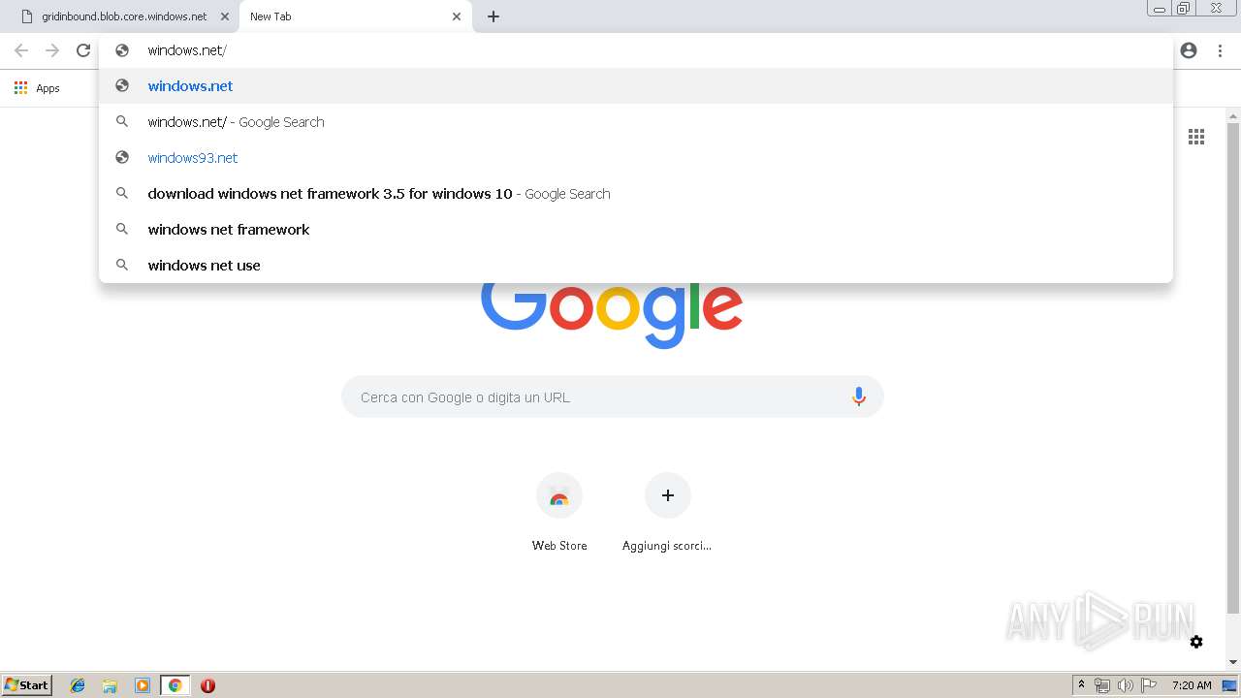1241x698 pixels.
Task: Open the profile avatar icon
Action: click(1189, 50)
